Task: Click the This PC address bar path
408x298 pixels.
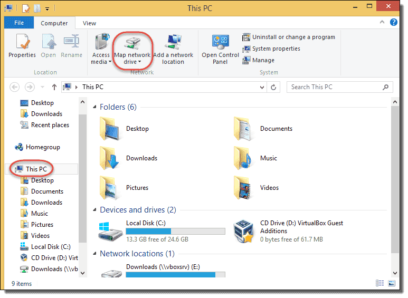Action: (x=93, y=87)
